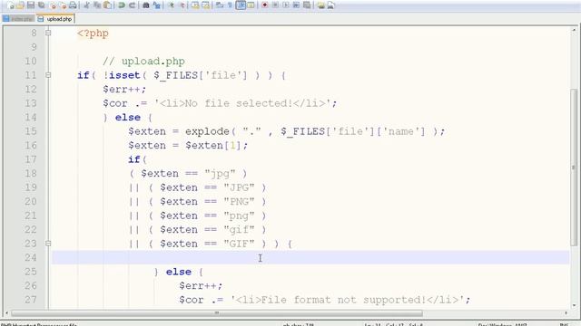Click the 'else' keyword on line 25

pyautogui.click(x=179, y=272)
